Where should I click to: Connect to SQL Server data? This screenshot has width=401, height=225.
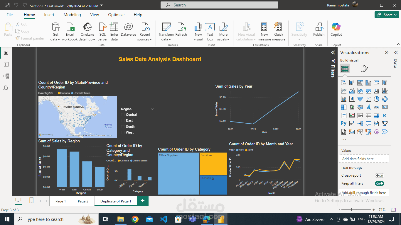coord(102,32)
